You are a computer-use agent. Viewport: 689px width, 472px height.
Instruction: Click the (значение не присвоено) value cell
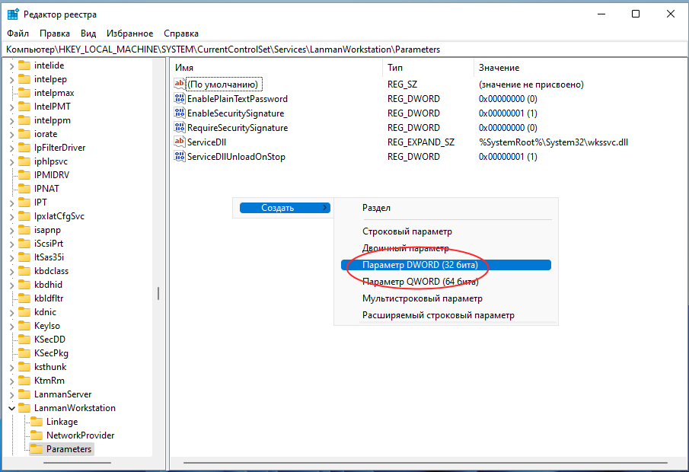[531, 85]
